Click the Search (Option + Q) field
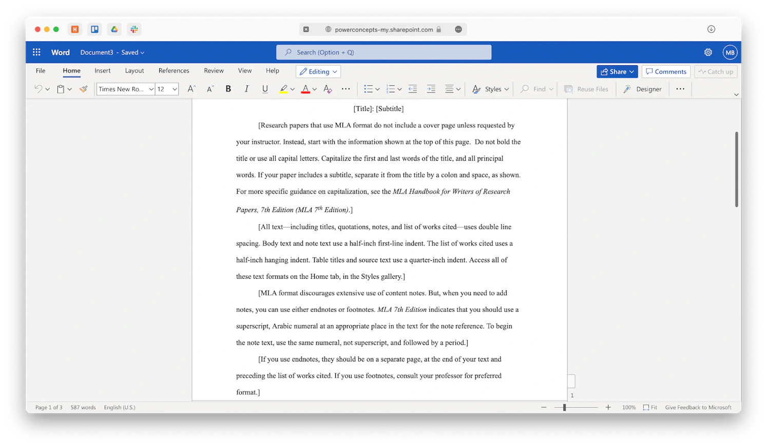The image size is (767, 447). pos(384,52)
